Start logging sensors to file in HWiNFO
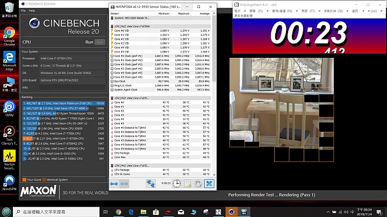 point(188,184)
